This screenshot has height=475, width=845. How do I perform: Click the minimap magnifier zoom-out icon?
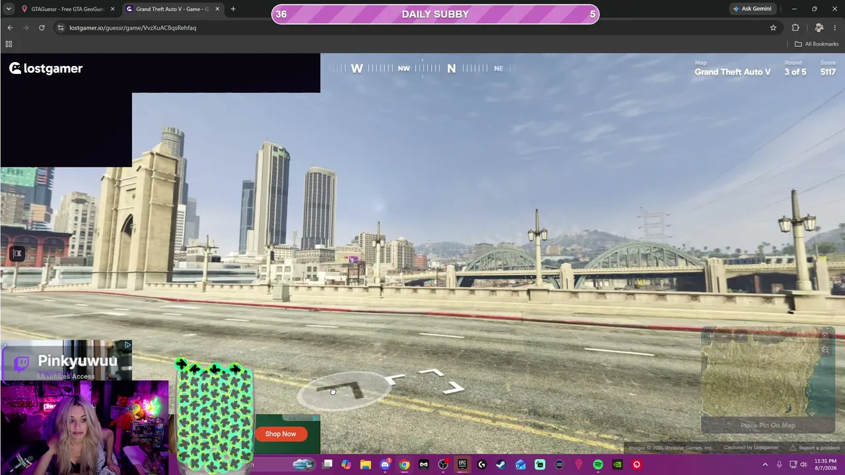pos(825,350)
